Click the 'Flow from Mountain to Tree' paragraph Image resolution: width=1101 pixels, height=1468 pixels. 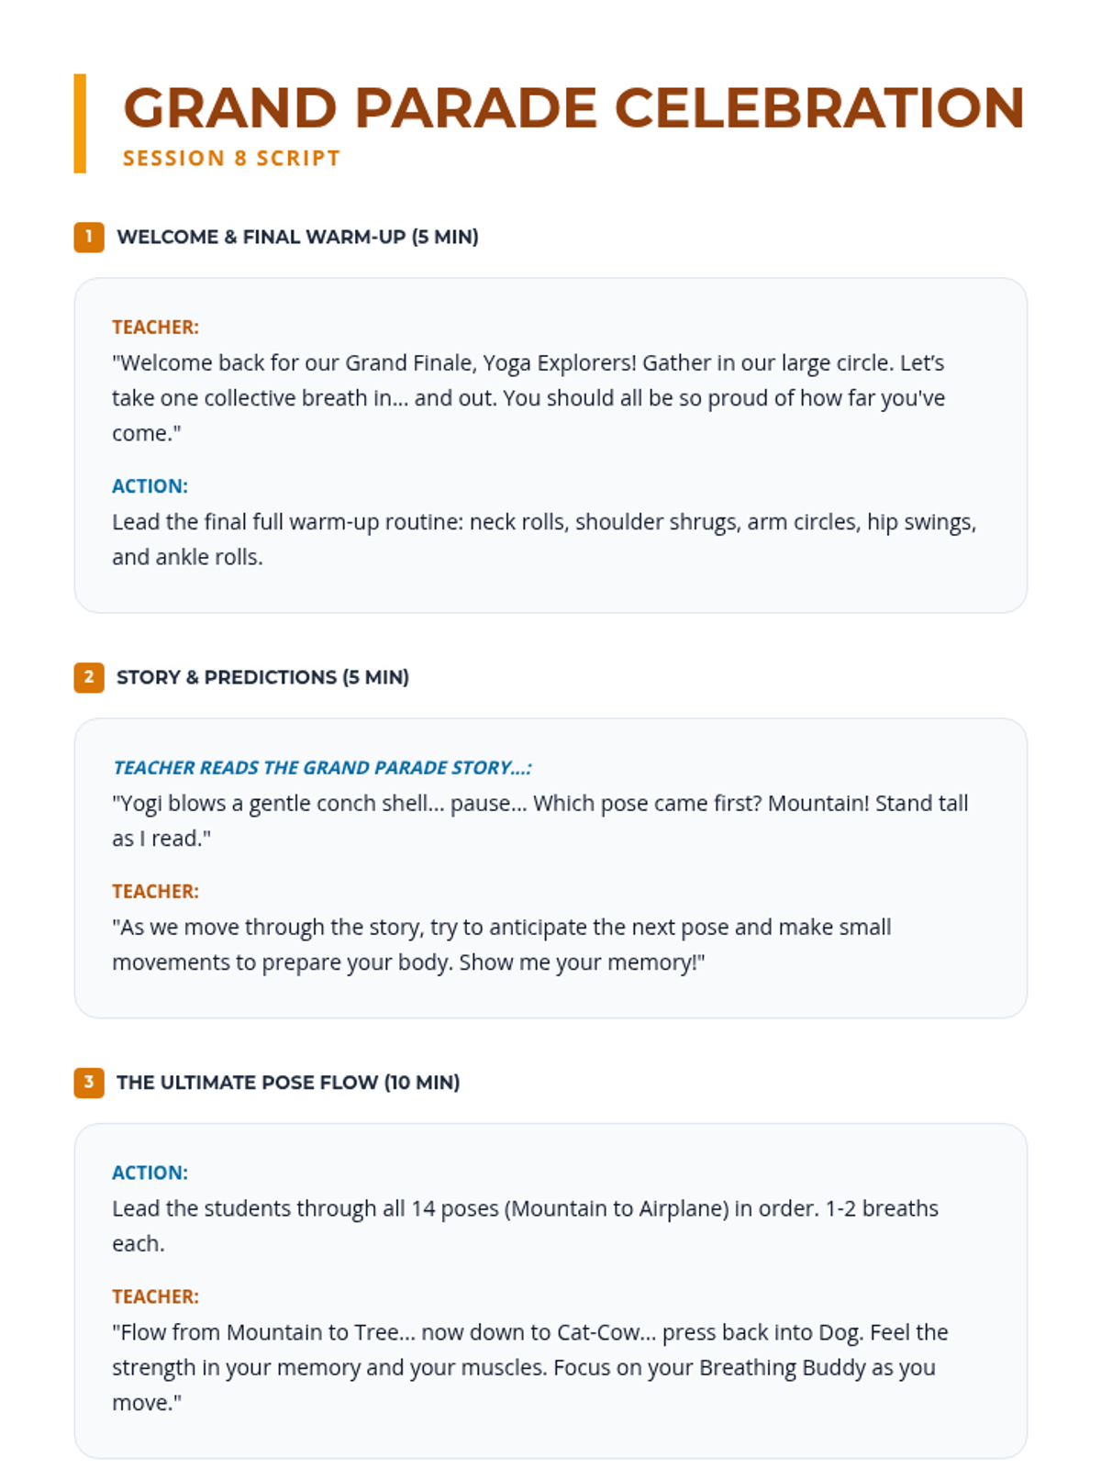[x=530, y=1367]
